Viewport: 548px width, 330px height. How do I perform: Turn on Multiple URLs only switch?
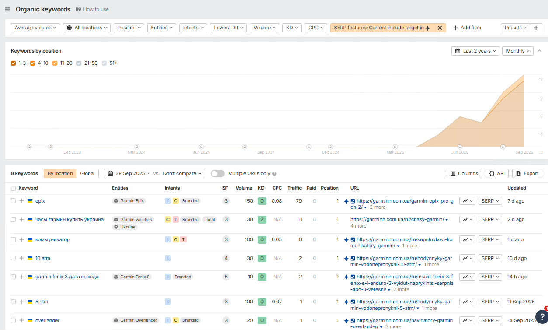[x=218, y=173]
